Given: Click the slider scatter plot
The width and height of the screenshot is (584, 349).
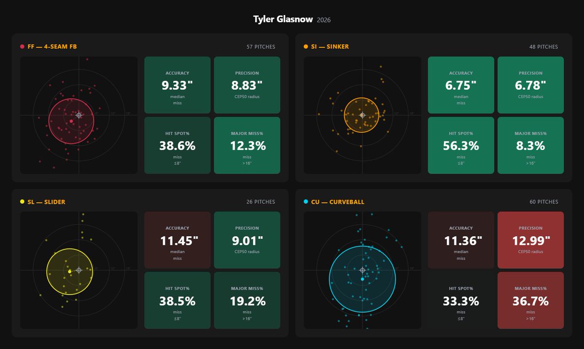Looking at the screenshot, I should [x=79, y=270].
